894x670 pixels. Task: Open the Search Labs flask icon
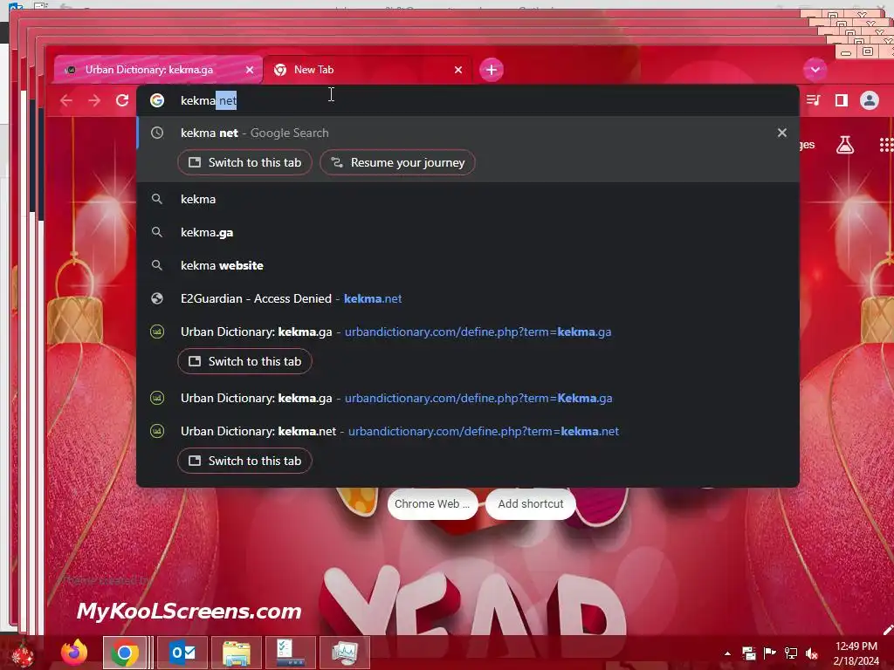(x=845, y=146)
